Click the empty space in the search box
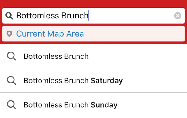Viewport: 187px width, 118px height. point(131,16)
